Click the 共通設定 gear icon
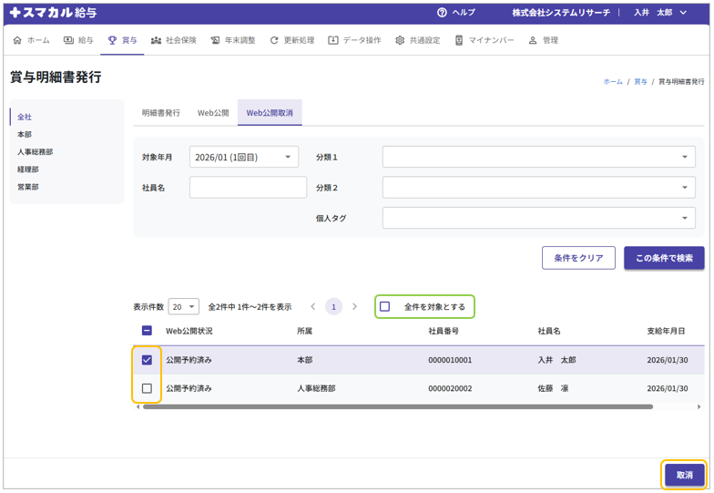 tap(400, 41)
